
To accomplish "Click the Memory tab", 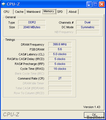I will 49,11.
